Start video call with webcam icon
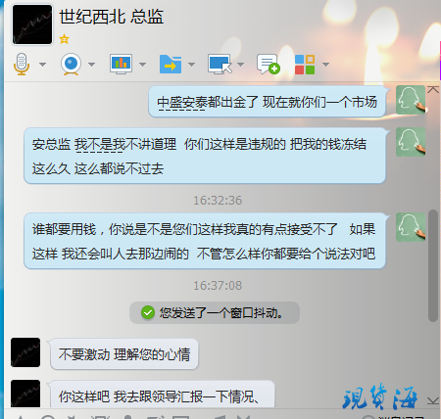 click(x=71, y=65)
